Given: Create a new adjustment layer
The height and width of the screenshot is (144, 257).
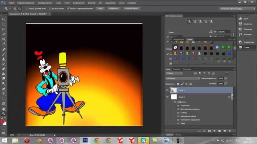Looking at the screenshot, I should click(x=214, y=131).
